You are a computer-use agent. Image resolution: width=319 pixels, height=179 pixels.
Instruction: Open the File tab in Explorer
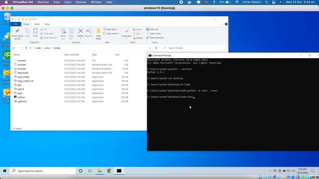15,24
